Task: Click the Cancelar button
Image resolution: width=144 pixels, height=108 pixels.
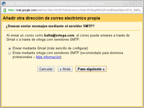Action: pos(46,69)
